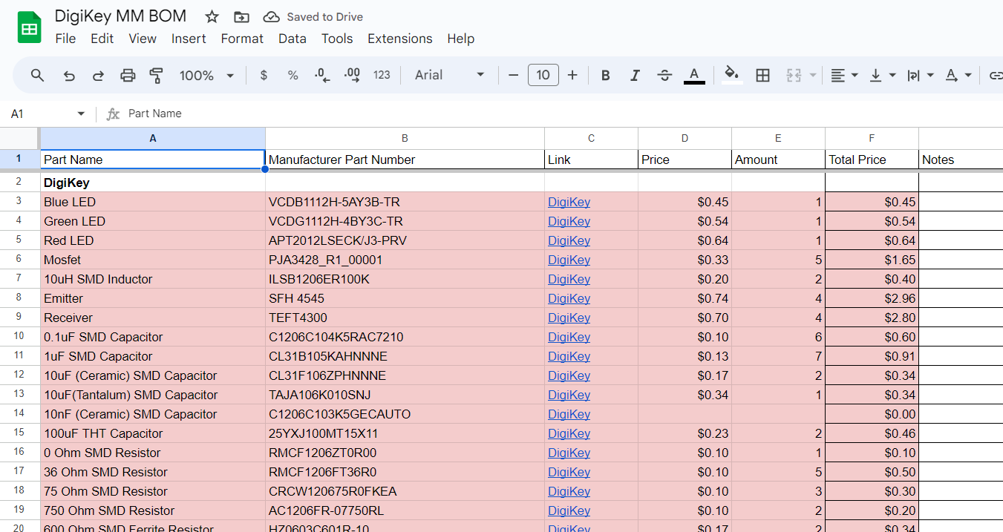The image size is (1003, 532).
Task: Open the Extensions menu
Action: click(400, 39)
